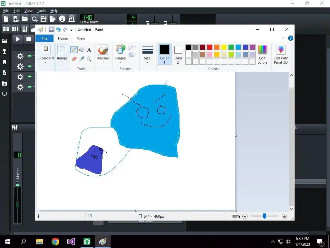330x248 pixels.
Task: Click Edit colors button
Action: coord(262,54)
